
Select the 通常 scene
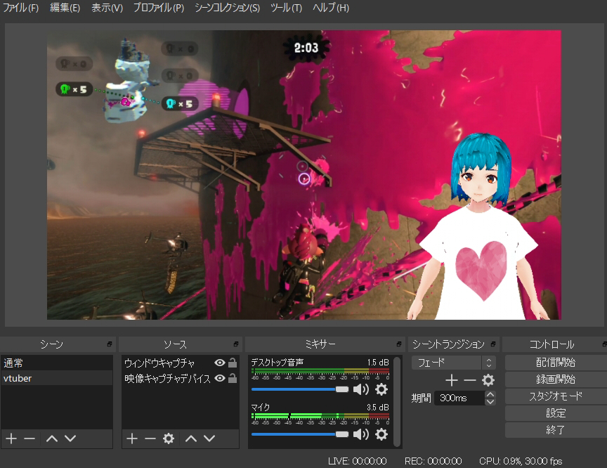coord(57,363)
